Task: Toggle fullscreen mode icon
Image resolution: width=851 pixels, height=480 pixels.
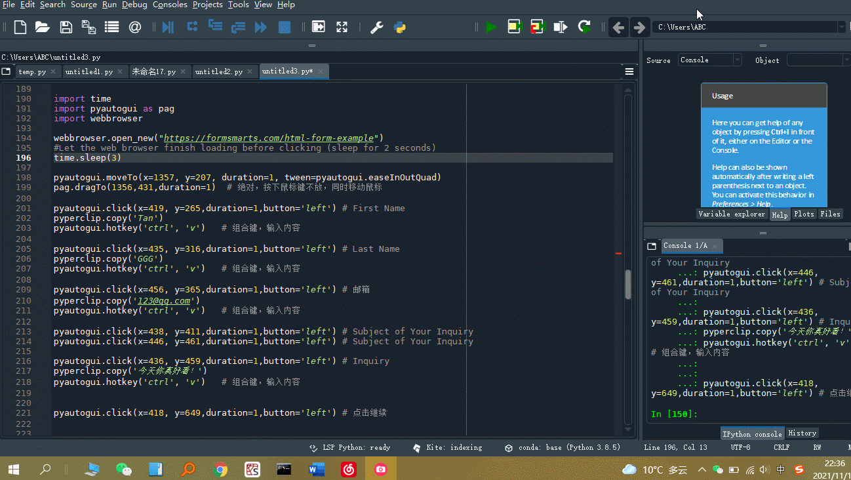Action: 342,27
